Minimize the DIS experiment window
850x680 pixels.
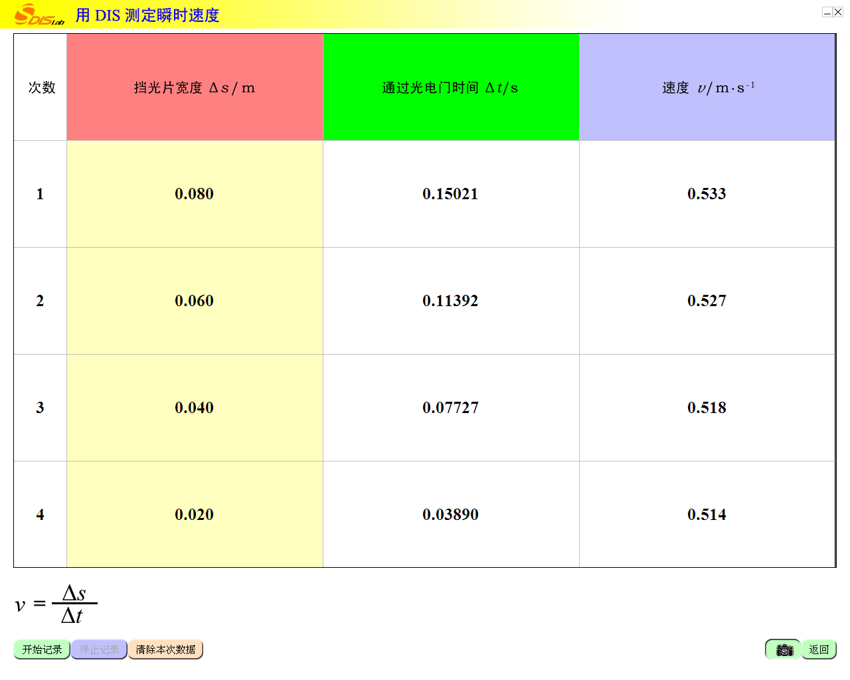tap(827, 12)
